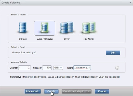Image resolution: width=133 pixels, height=96 pixels.
Task: Increase quantity with the up arrow
Action: coord(29,67)
